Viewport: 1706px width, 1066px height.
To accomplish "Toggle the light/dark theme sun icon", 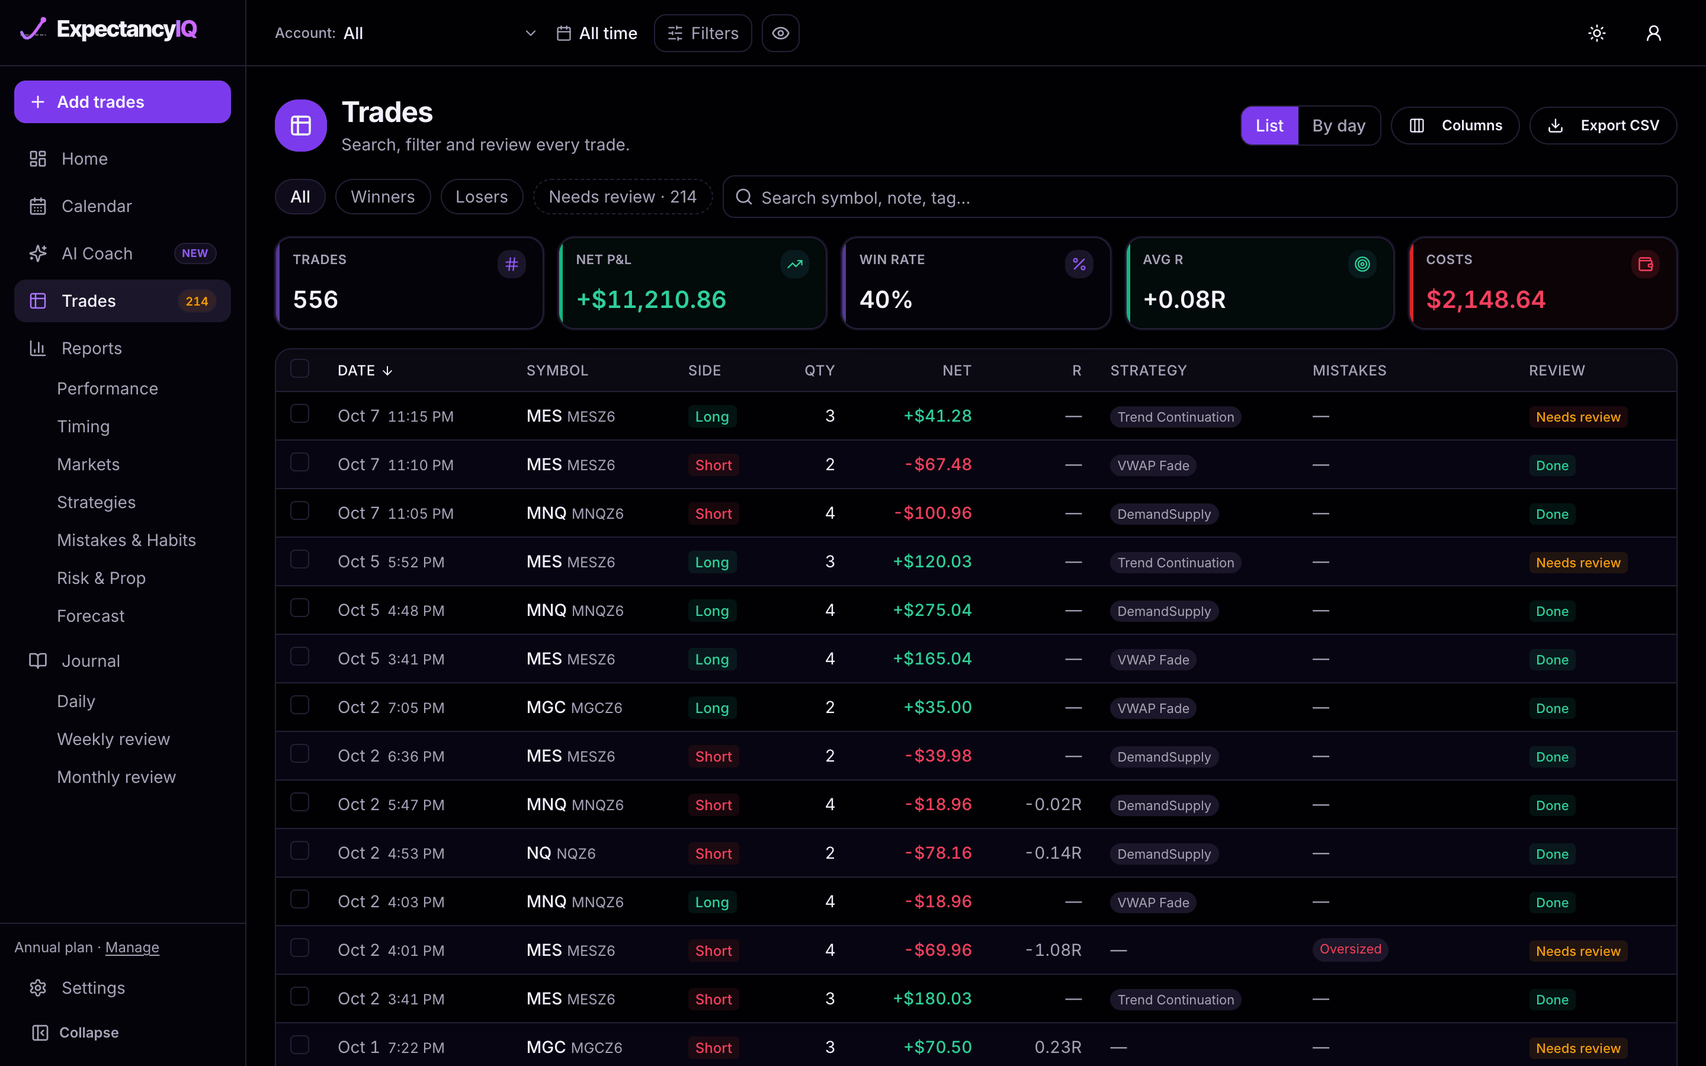I will click(x=1597, y=33).
